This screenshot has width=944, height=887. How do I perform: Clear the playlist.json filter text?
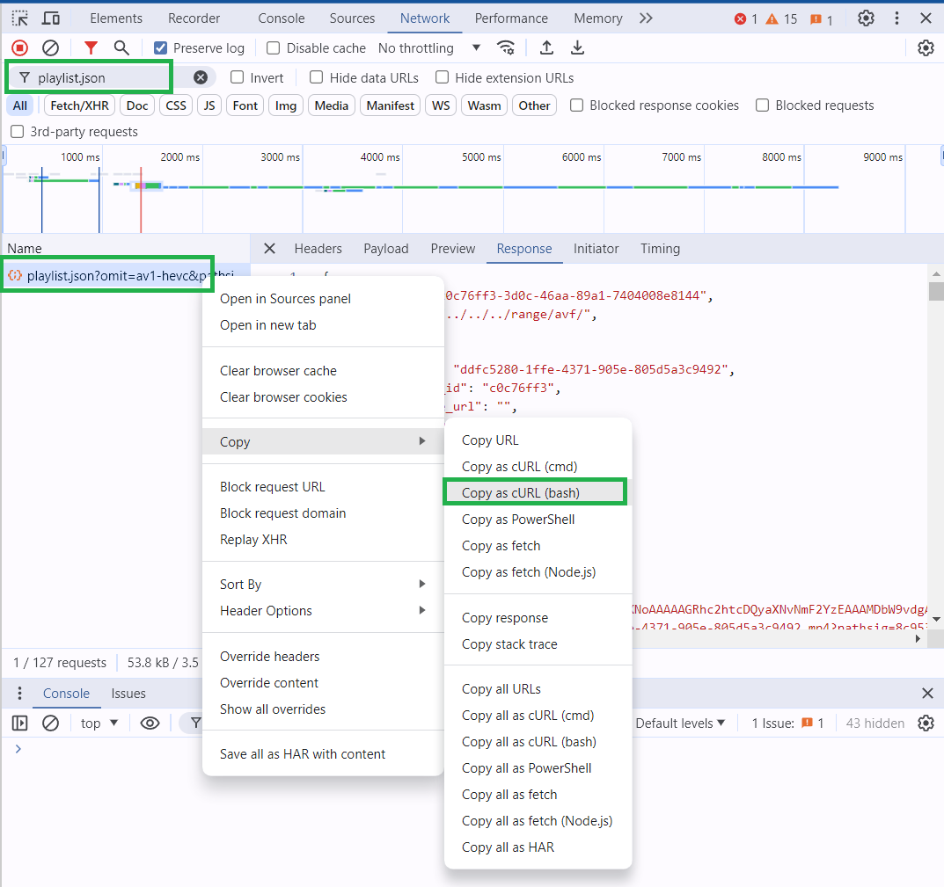(201, 77)
